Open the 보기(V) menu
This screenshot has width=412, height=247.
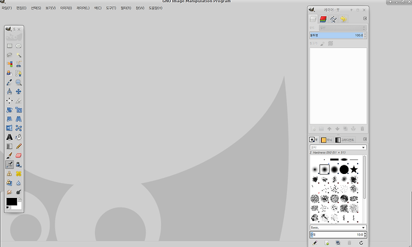click(50, 8)
